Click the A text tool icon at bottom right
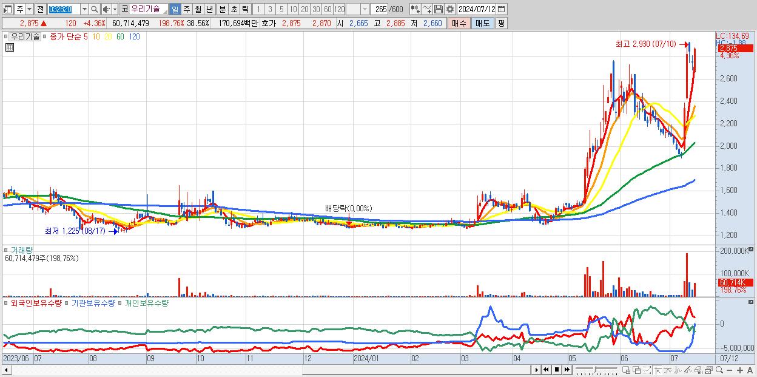This screenshot has width=757, height=377. [x=750, y=370]
